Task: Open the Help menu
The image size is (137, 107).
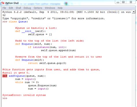Action: click(x=60, y=8)
